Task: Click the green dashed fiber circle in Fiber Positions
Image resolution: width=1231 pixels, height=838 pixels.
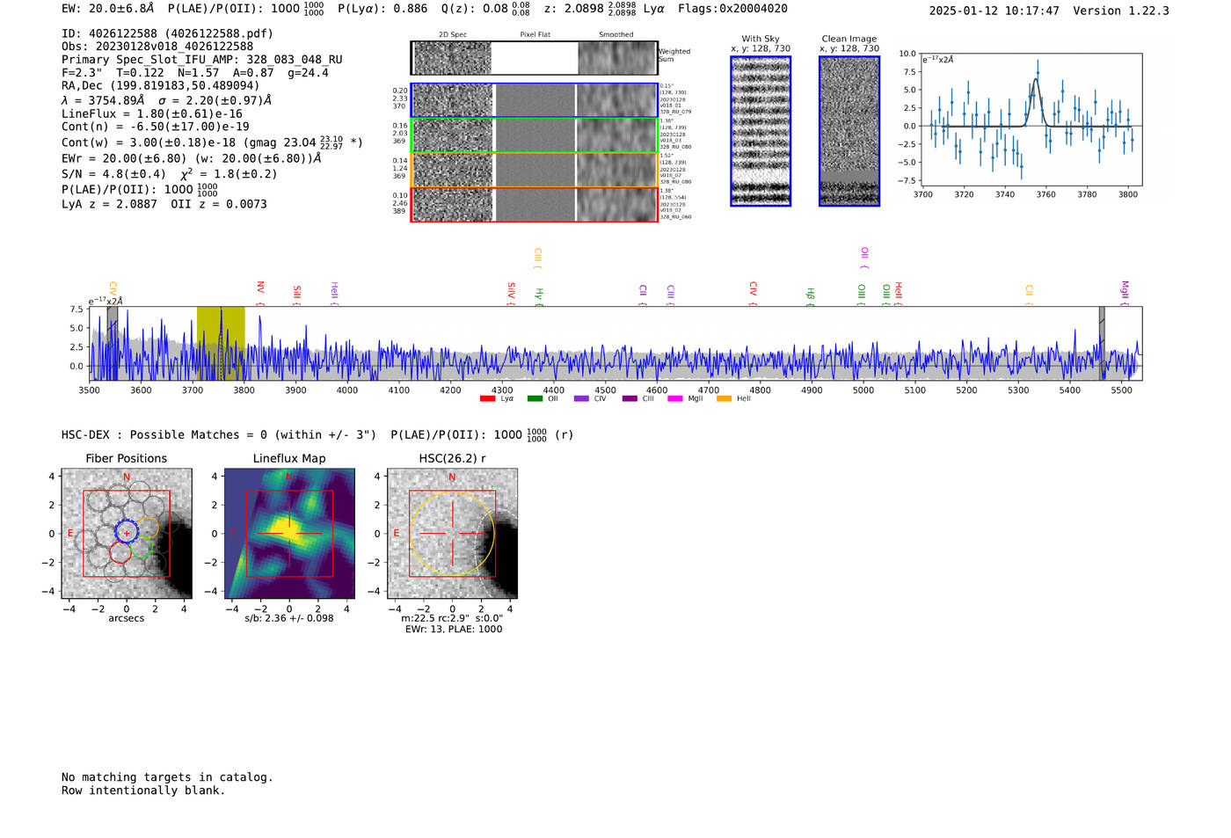Action: [141, 548]
